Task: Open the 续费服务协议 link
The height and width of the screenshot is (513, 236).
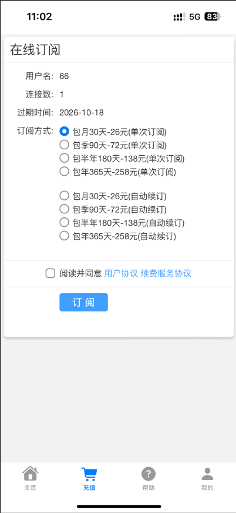Action: coord(166,273)
